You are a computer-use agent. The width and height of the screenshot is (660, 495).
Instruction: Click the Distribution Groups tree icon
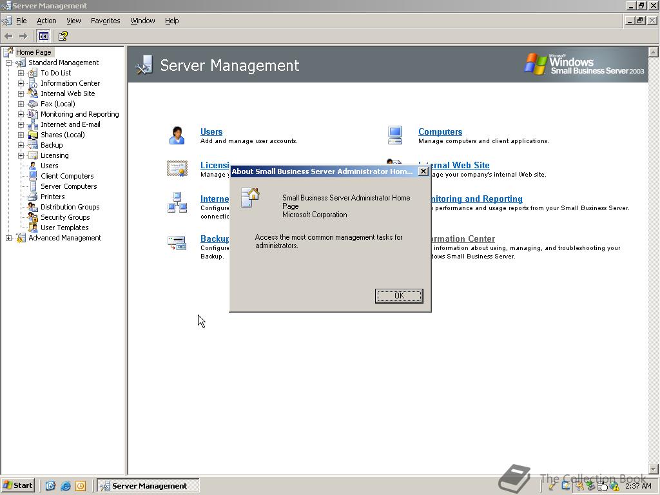tap(33, 207)
